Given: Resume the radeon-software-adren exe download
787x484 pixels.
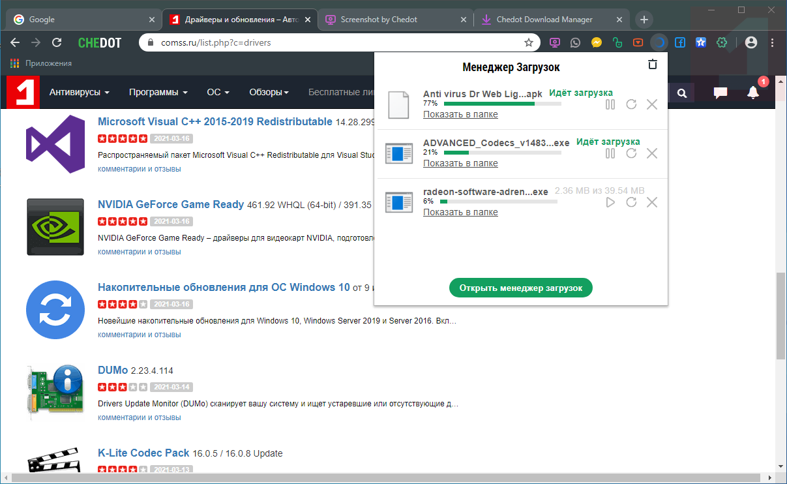Looking at the screenshot, I should click(610, 202).
